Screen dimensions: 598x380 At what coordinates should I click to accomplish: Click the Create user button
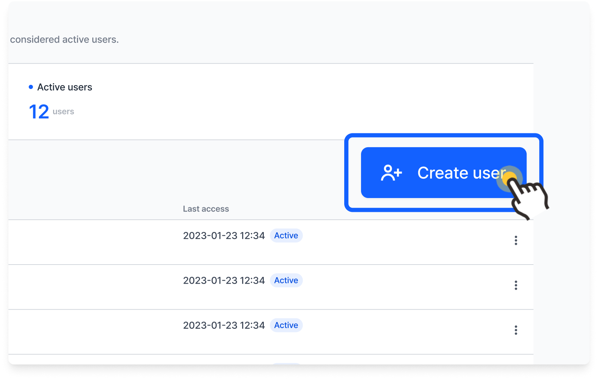pos(444,173)
